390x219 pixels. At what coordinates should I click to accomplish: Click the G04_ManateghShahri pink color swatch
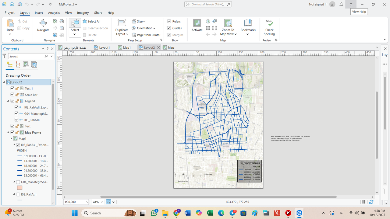(19, 188)
